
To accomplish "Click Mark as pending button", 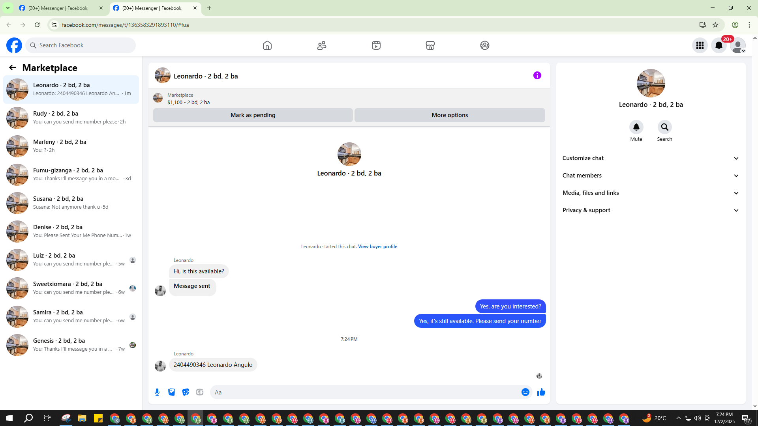I will point(253,115).
